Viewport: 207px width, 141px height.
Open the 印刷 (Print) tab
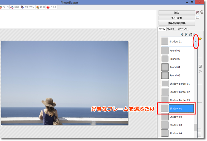click(x=41, y=7)
